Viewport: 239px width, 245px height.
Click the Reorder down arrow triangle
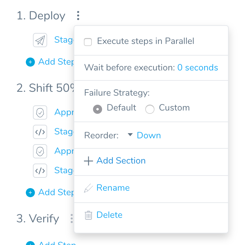point(130,134)
